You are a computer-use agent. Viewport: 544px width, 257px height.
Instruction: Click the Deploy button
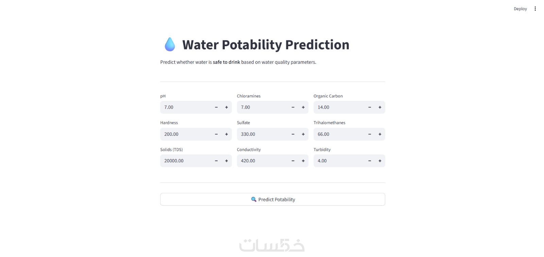click(x=520, y=9)
